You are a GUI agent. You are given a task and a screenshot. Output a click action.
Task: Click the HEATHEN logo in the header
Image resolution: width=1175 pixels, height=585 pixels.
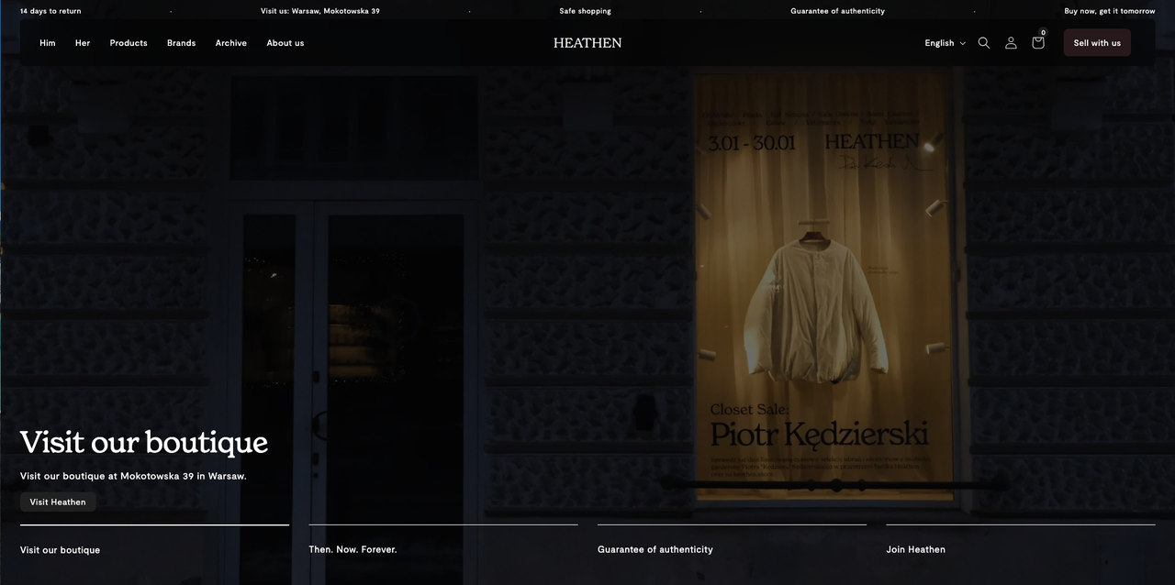point(587,43)
